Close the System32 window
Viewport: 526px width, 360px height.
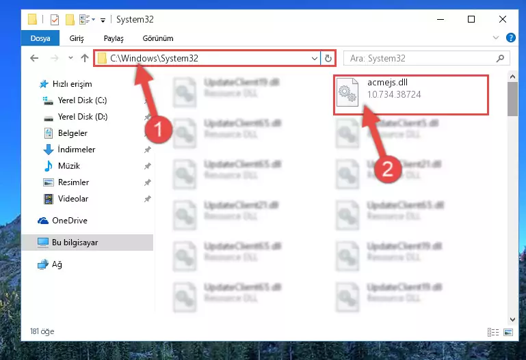click(x=502, y=19)
